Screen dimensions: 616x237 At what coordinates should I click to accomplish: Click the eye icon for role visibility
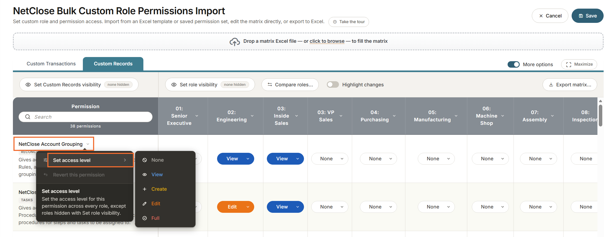174,85
